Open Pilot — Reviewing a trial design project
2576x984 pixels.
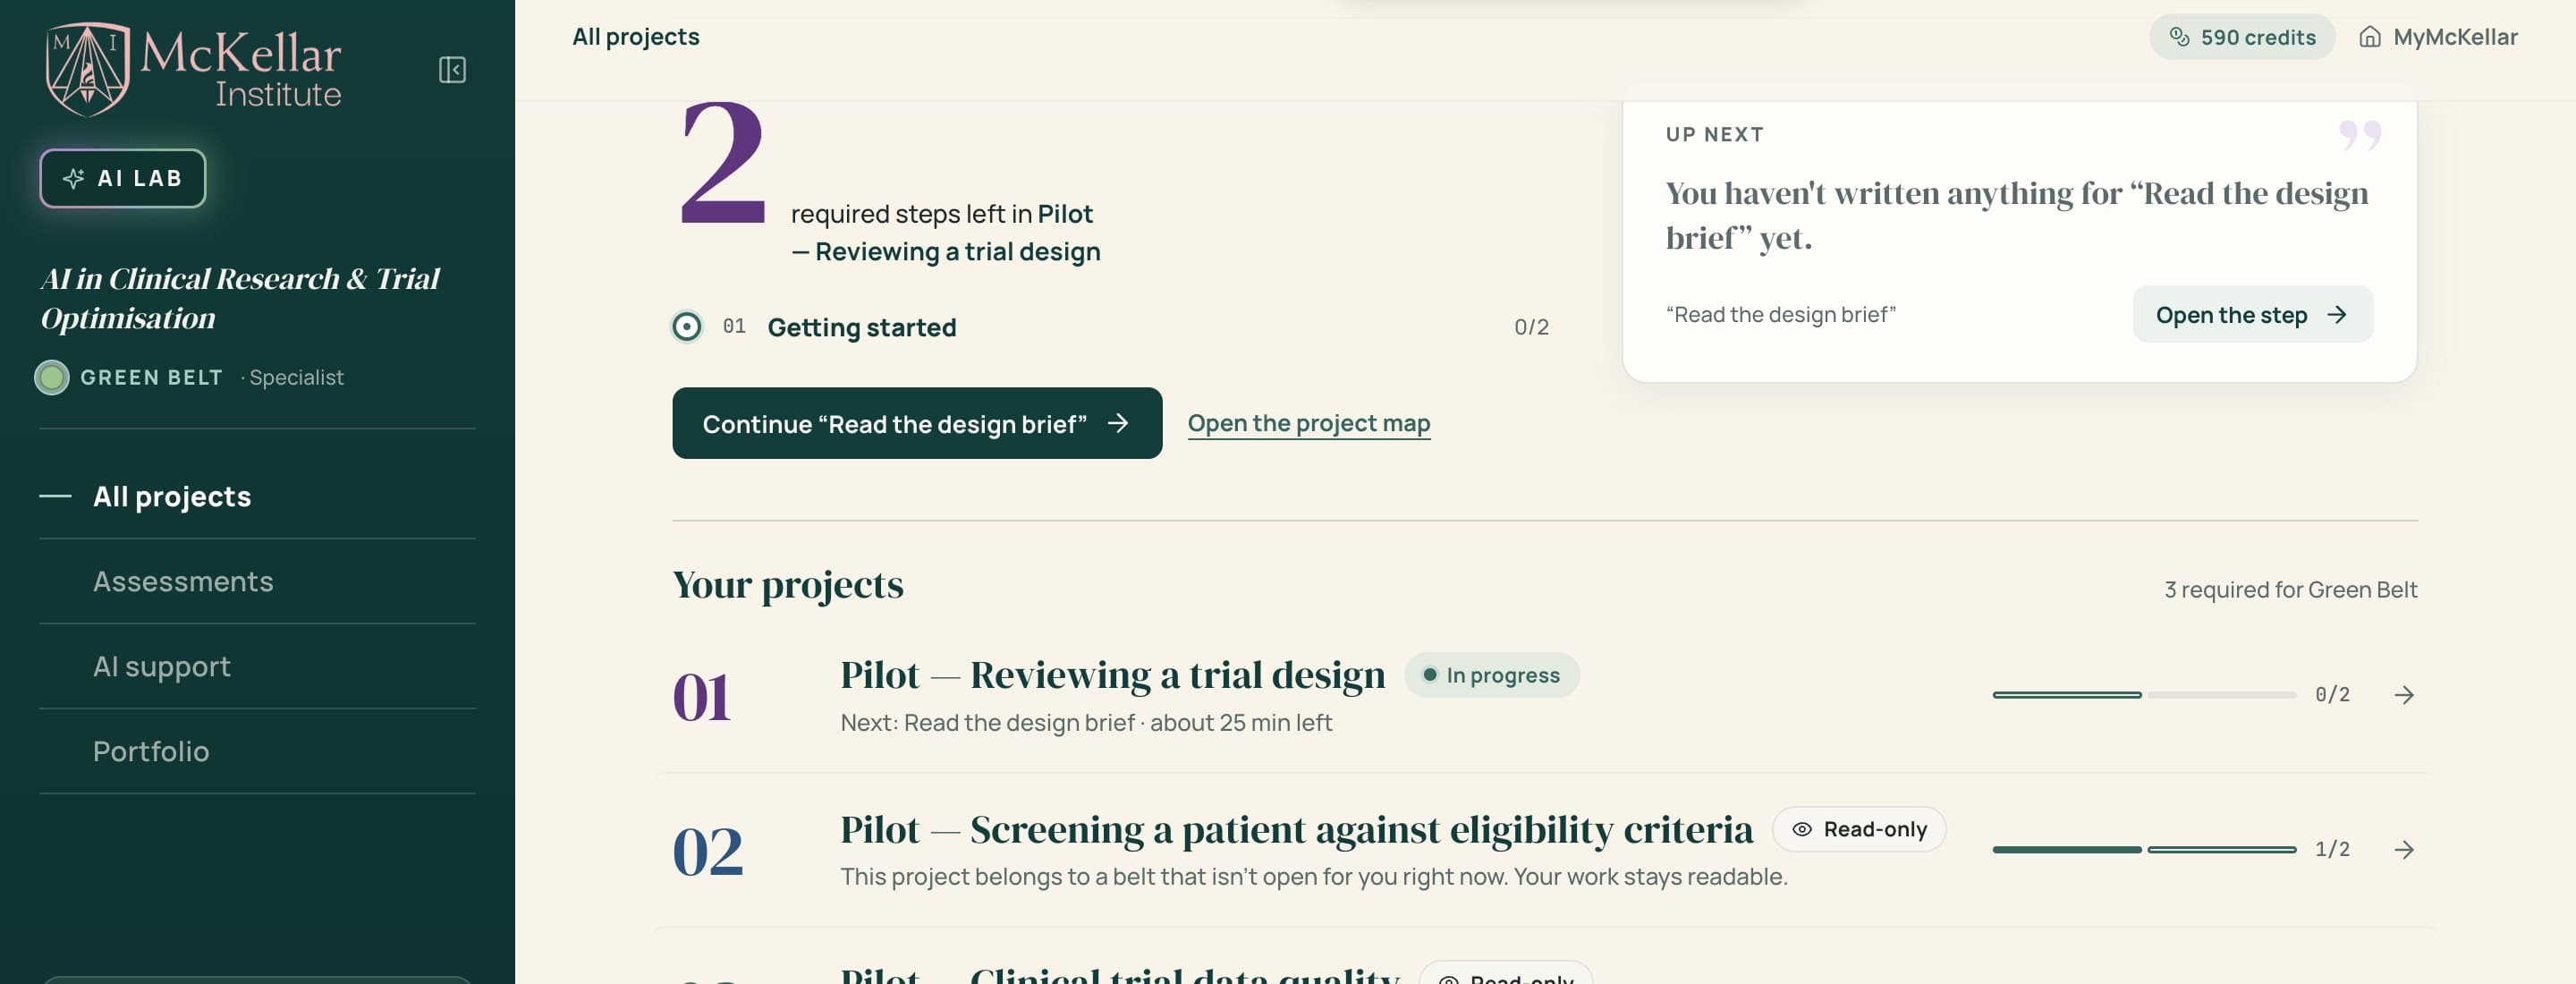coord(1112,675)
